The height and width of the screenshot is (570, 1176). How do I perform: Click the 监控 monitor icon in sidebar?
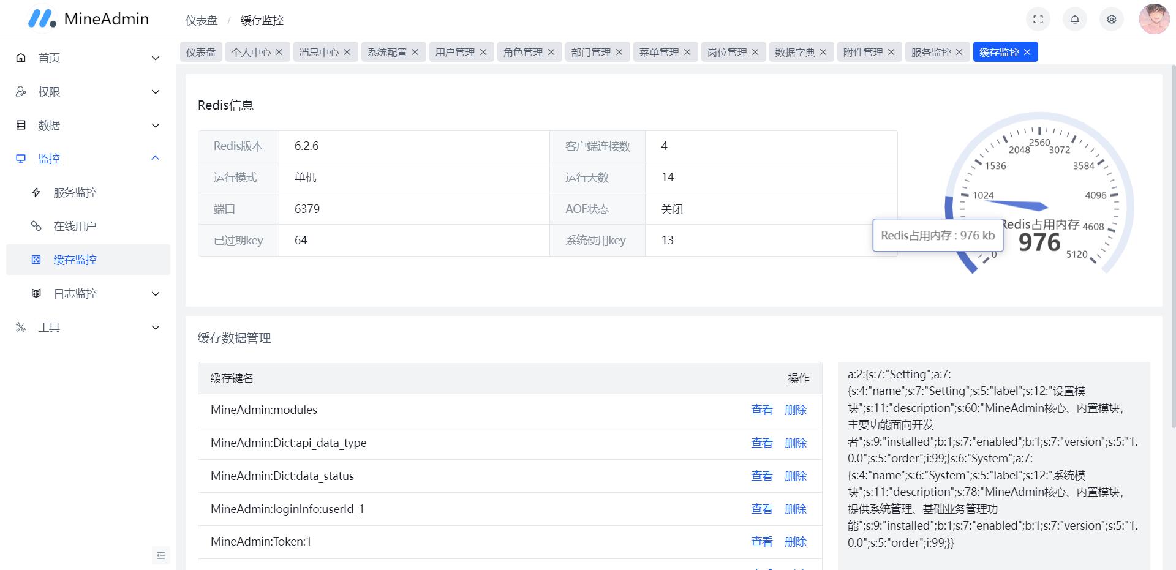[x=21, y=159]
